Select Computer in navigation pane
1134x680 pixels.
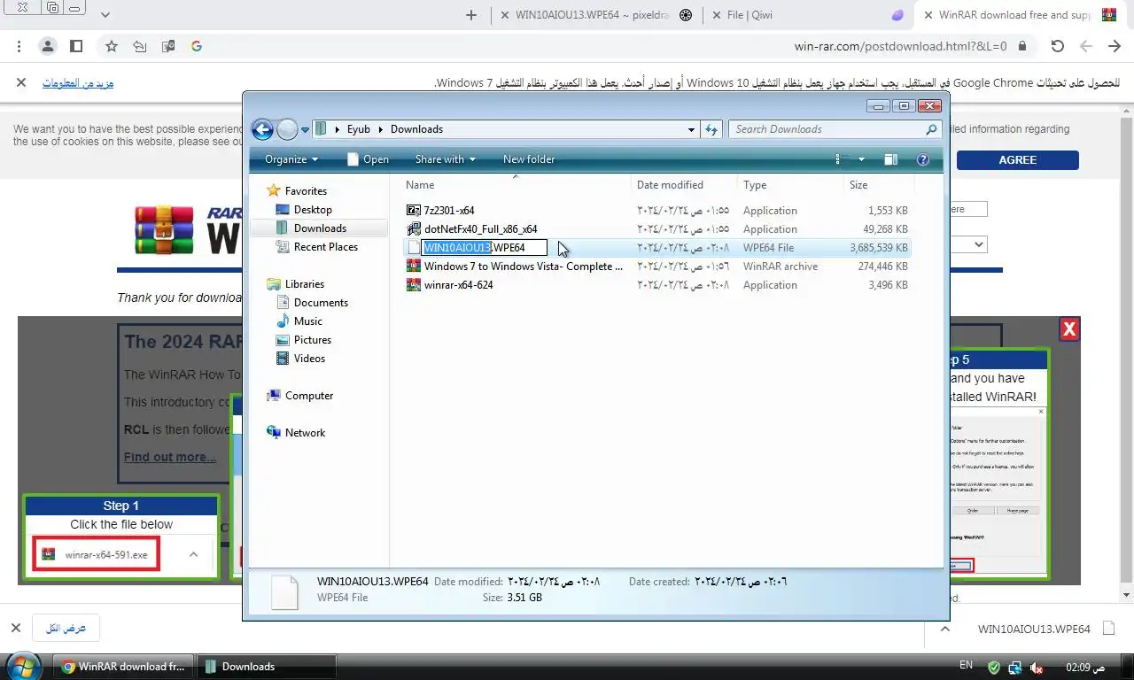[308, 396]
